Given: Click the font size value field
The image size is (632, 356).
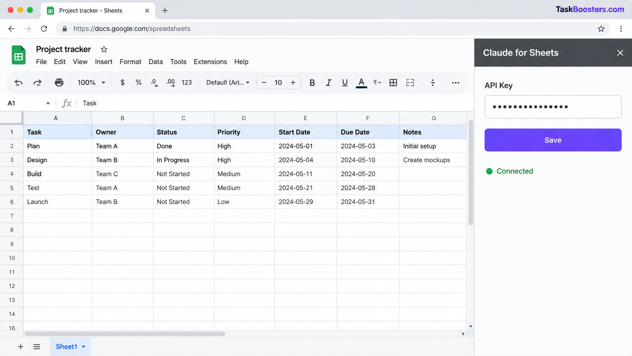Looking at the screenshot, I should (x=278, y=82).
